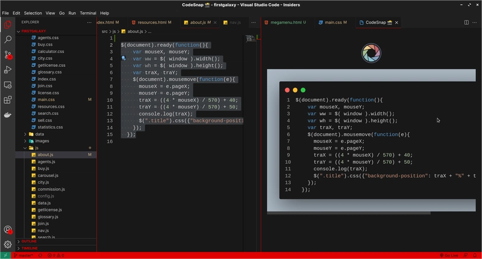Click the CodeSnap shutter aperture button
The height and width of the screenshot is (259, 482).
click(x=371, y=53)
